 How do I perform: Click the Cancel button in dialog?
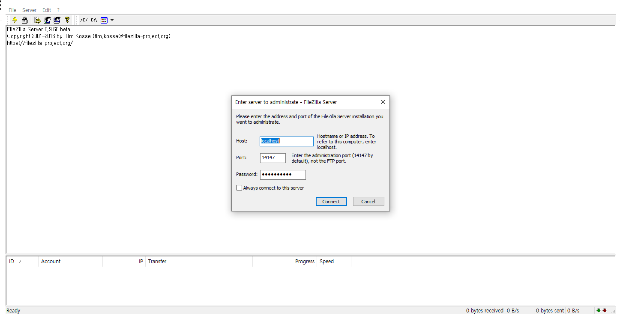coord(368,202)
